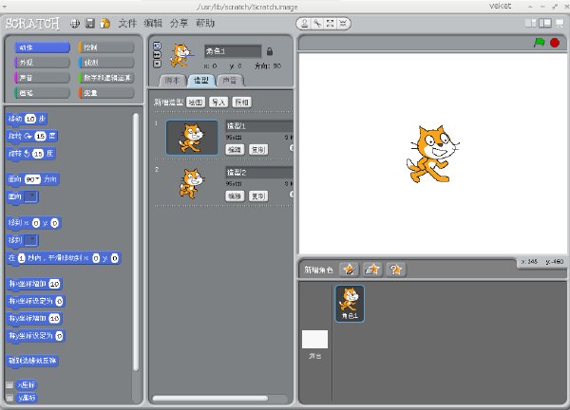Click the save project floppy icon
The width and height of the screenshot is (570, 410).
[90, 24]
